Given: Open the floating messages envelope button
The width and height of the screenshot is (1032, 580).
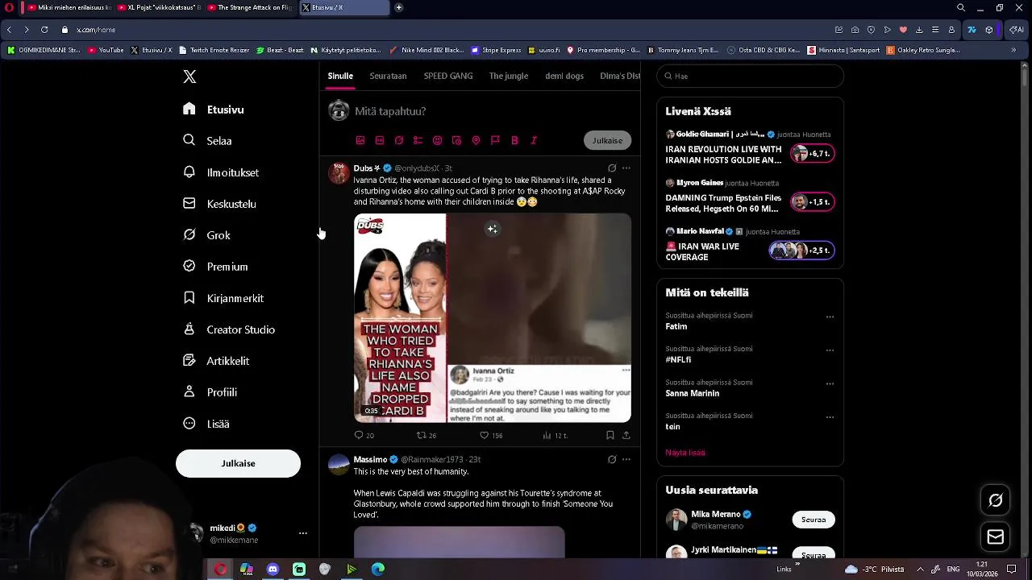Looking at the screenshot, I should coord(996,537).
